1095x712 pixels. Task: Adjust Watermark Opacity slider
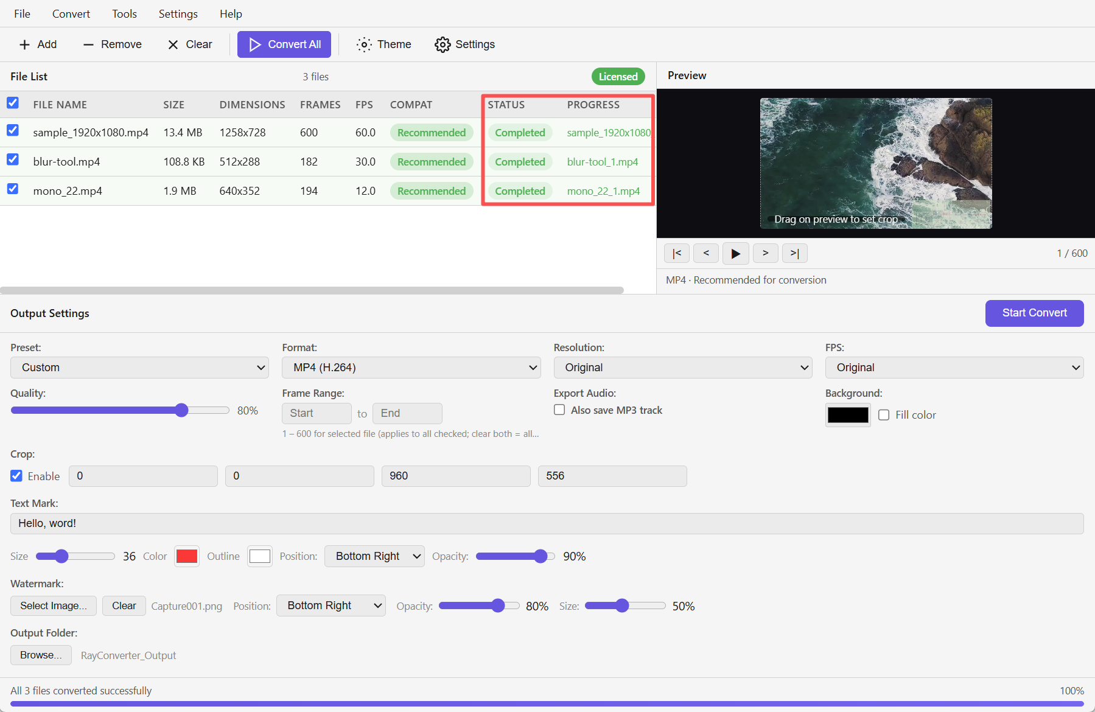[479, 606]
